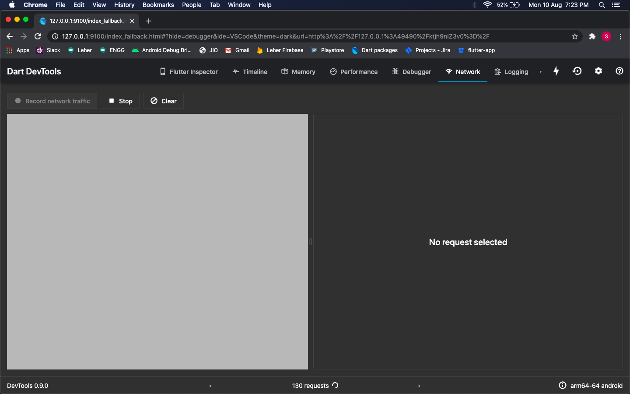Click the hot reload lightning icon
This screenshot has height=394, width=630.
pos(556,71)
